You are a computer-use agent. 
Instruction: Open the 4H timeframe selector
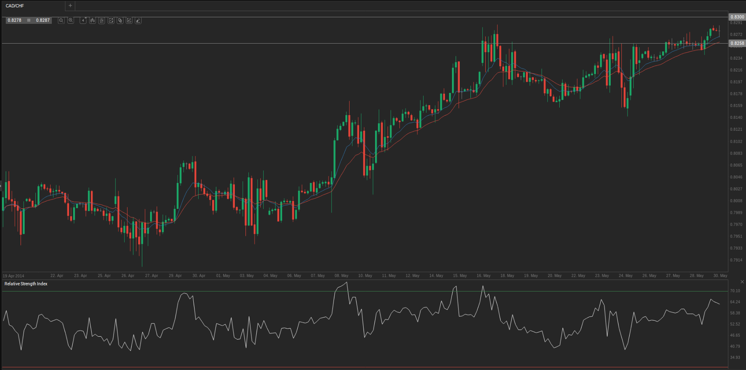tap(83, 21)
